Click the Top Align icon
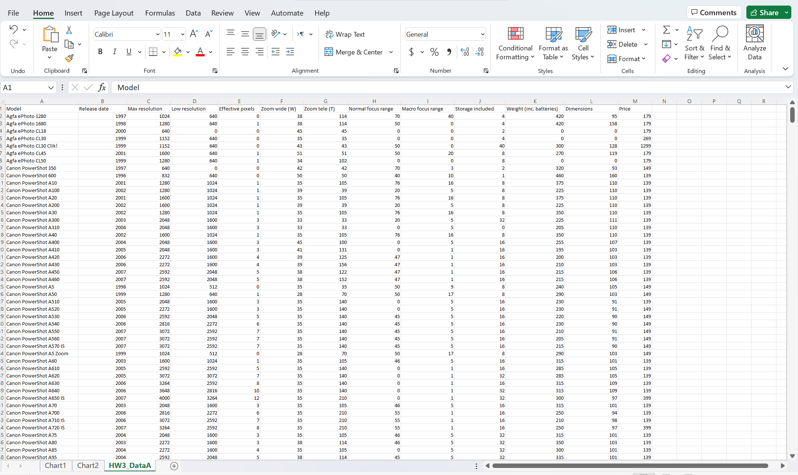 (x=231, y=33)
